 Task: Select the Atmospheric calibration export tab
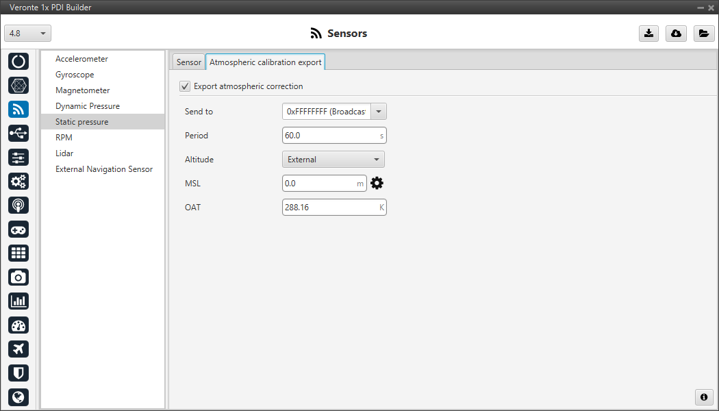pos(266,62)
